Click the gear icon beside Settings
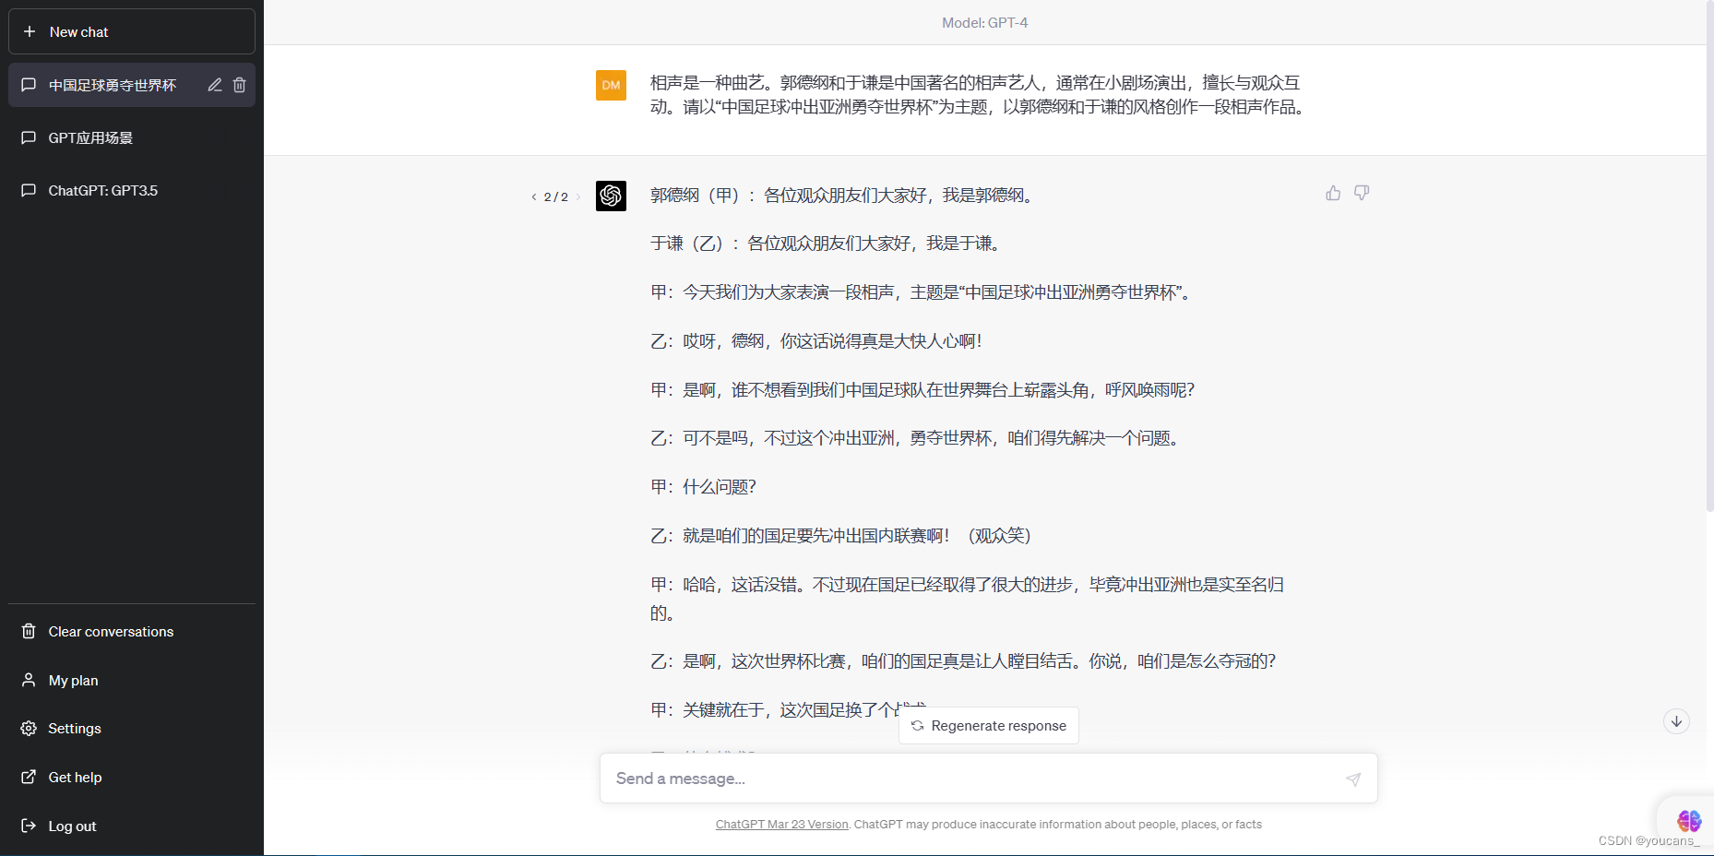1714x856 pixels. click(x=29, y=728)
